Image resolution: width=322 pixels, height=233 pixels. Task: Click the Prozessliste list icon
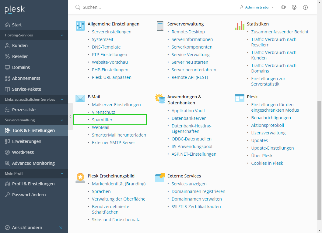[7, 110]
